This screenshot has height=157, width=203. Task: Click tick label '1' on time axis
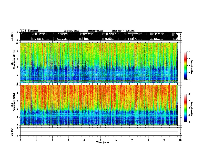36,140
